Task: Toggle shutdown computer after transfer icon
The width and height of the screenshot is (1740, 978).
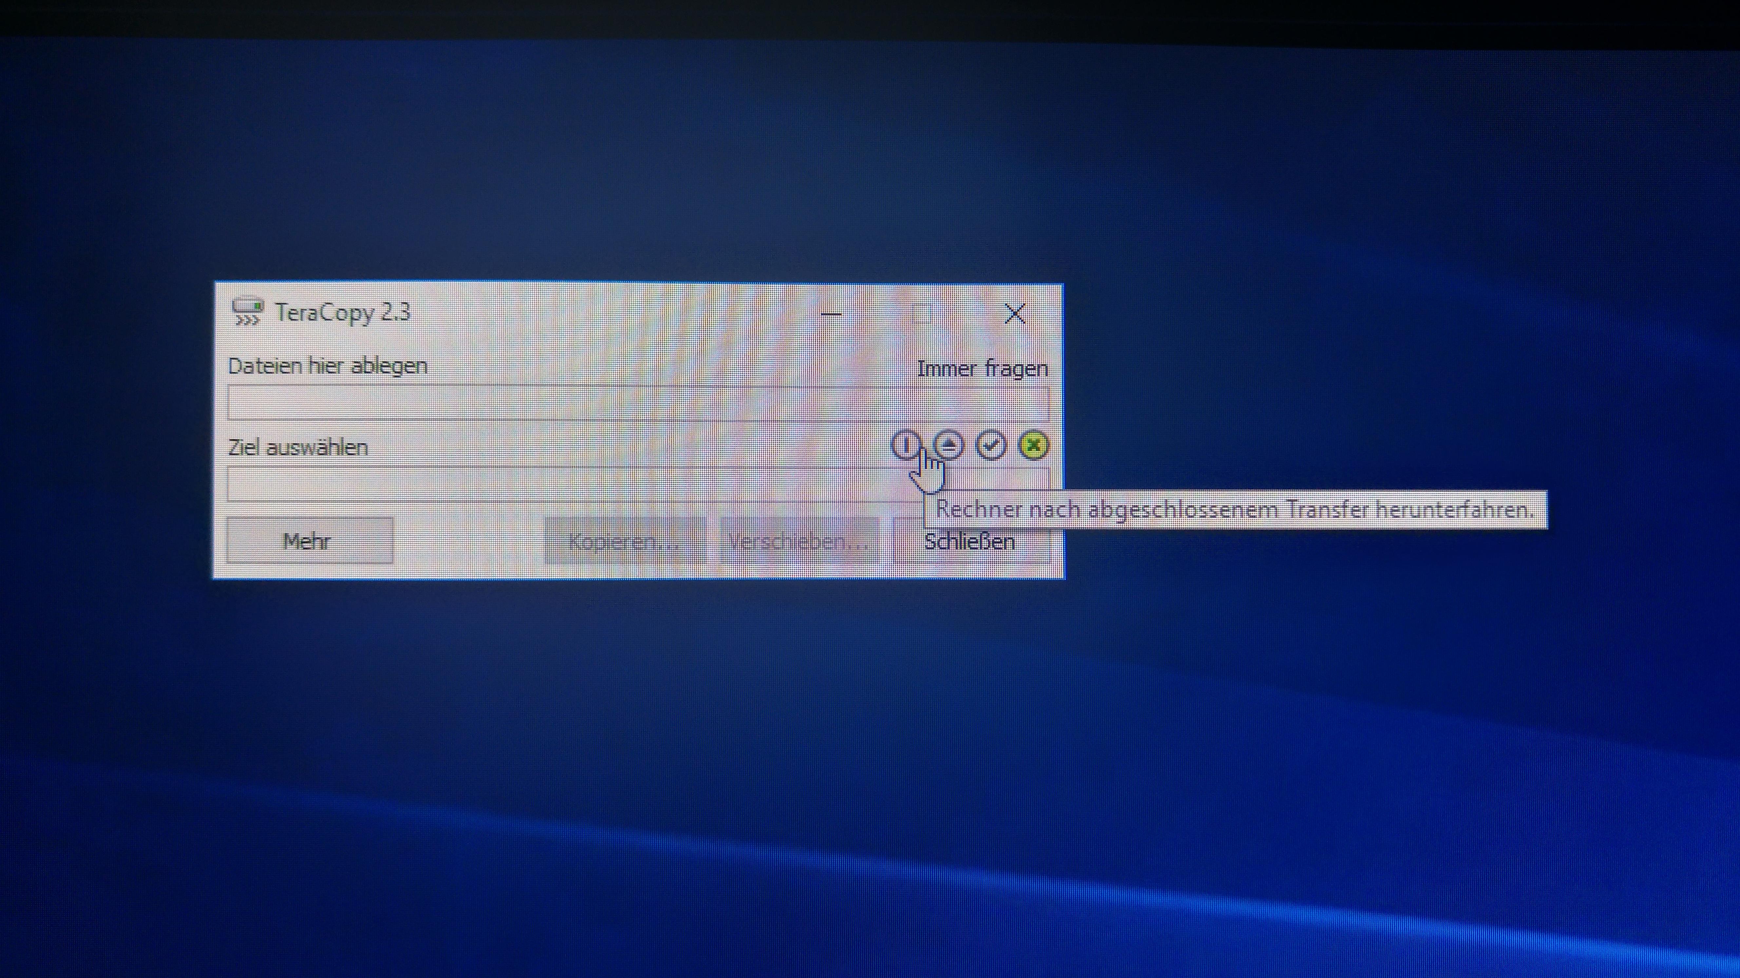Action: coord(906,446)
